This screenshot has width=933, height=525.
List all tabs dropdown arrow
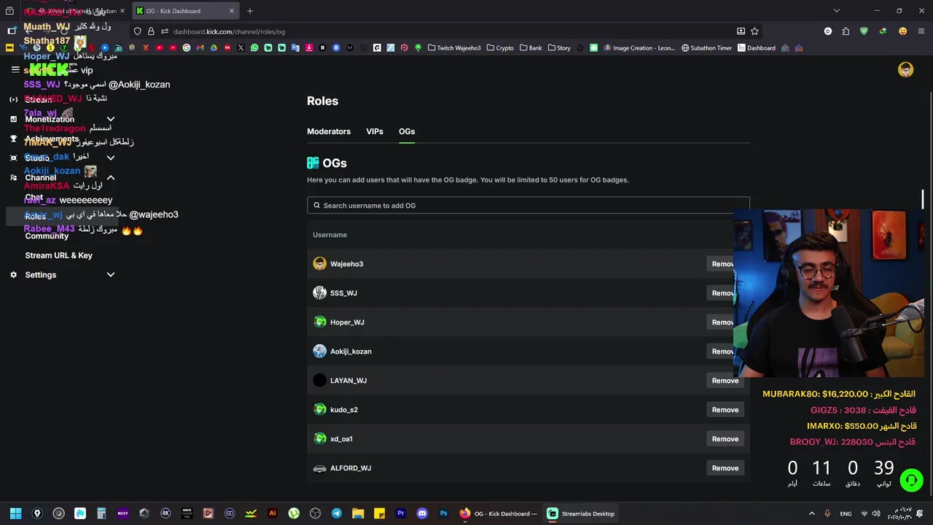[x=836, y=11]
